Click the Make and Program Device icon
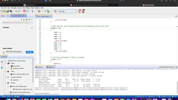 point(48,11)
